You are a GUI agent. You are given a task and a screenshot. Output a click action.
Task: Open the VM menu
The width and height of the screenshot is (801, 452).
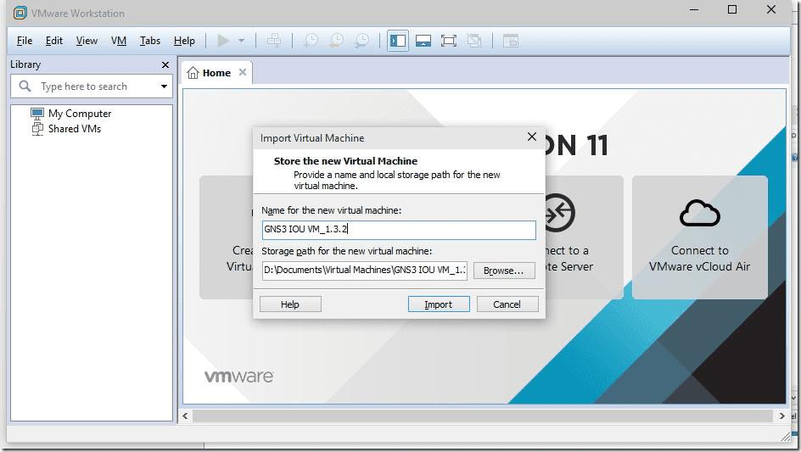[x=119, y=41]
